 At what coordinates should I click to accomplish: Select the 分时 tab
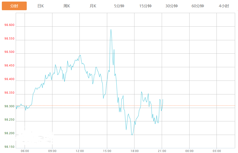coord(14,6)
